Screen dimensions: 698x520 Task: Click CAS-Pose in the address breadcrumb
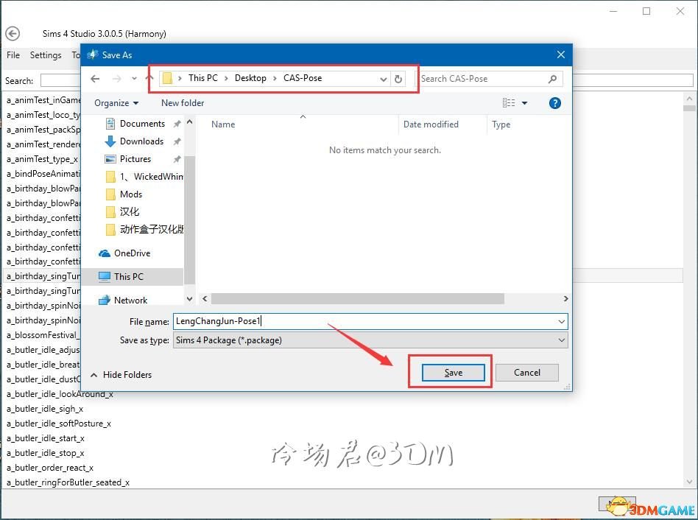pyautogui.click(x=303, y=78)
